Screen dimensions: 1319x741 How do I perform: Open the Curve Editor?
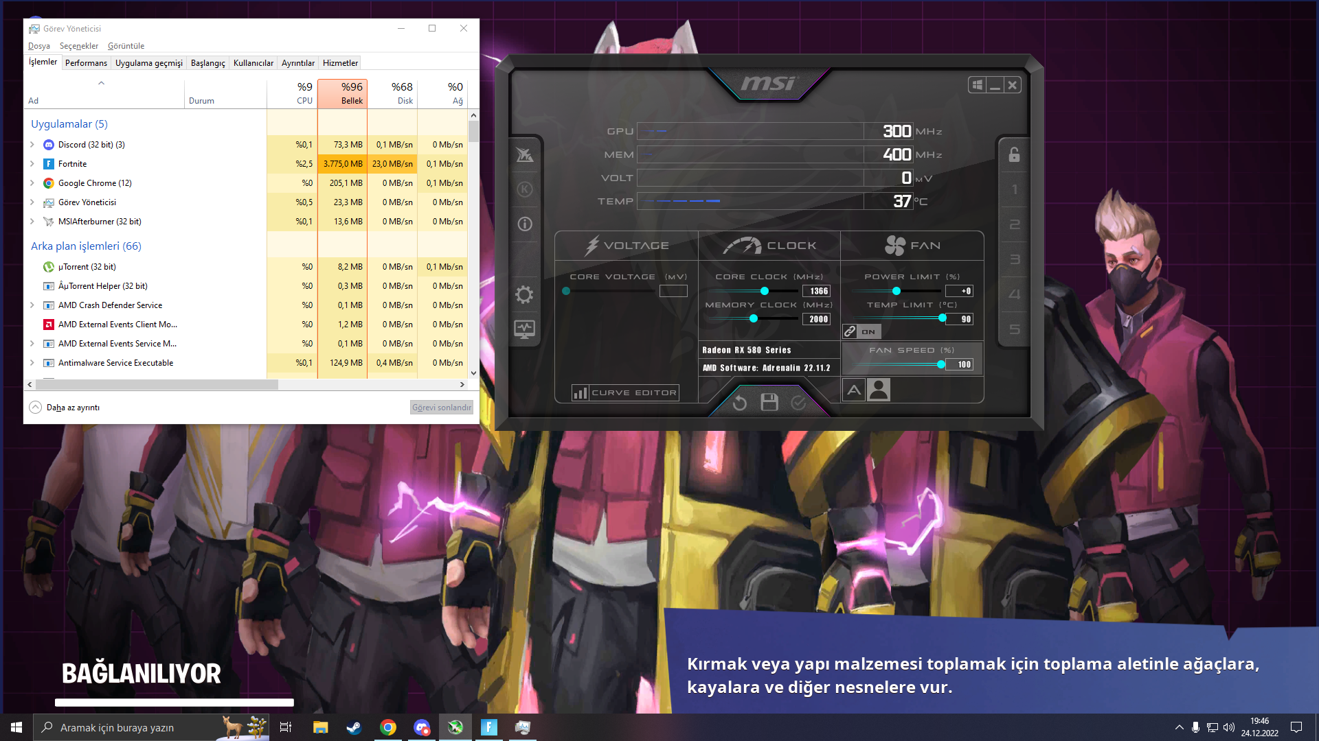(625, 392)
